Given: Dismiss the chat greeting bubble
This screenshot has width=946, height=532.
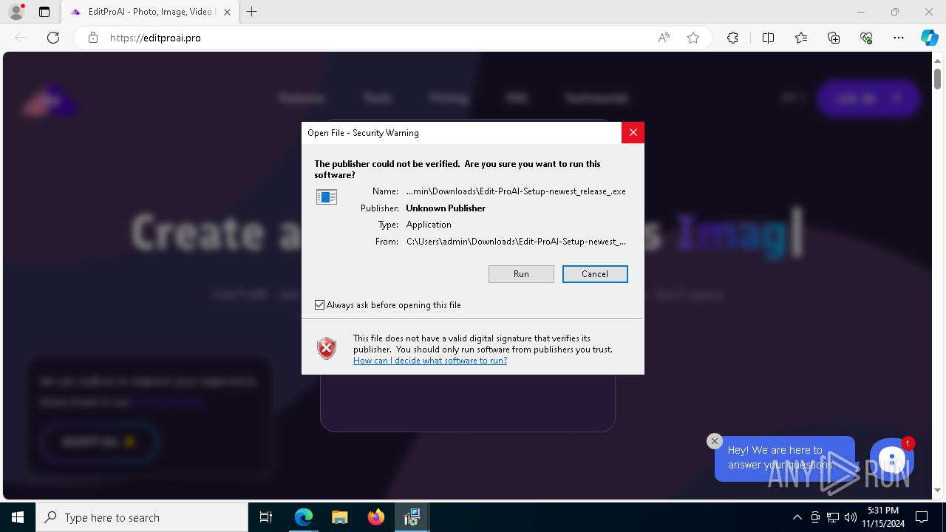Looking at the screenshot, I should click(714, 441).
